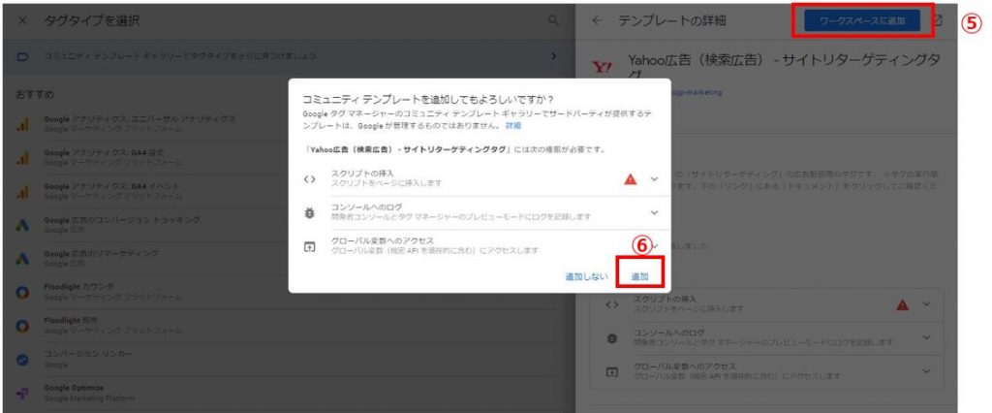Viewport: 992px width, 413px height.
Task: Expand コンソールへのログ permission in the dialog
Action: click(x=654, y=213)
